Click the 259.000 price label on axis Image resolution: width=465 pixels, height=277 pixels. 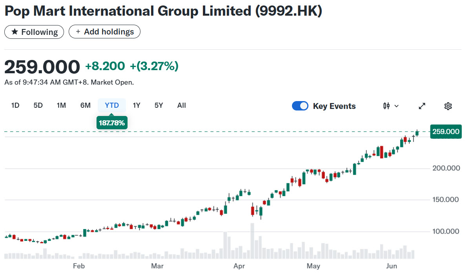pos(446,132)
